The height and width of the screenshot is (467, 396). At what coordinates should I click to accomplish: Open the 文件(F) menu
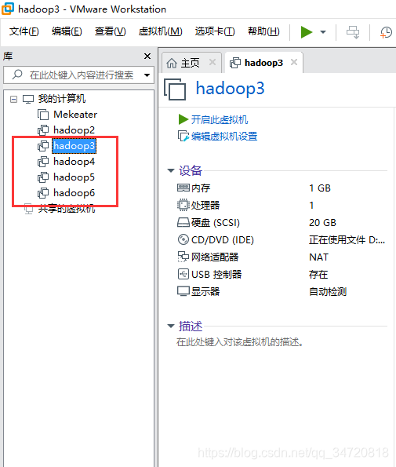(24, 31)
